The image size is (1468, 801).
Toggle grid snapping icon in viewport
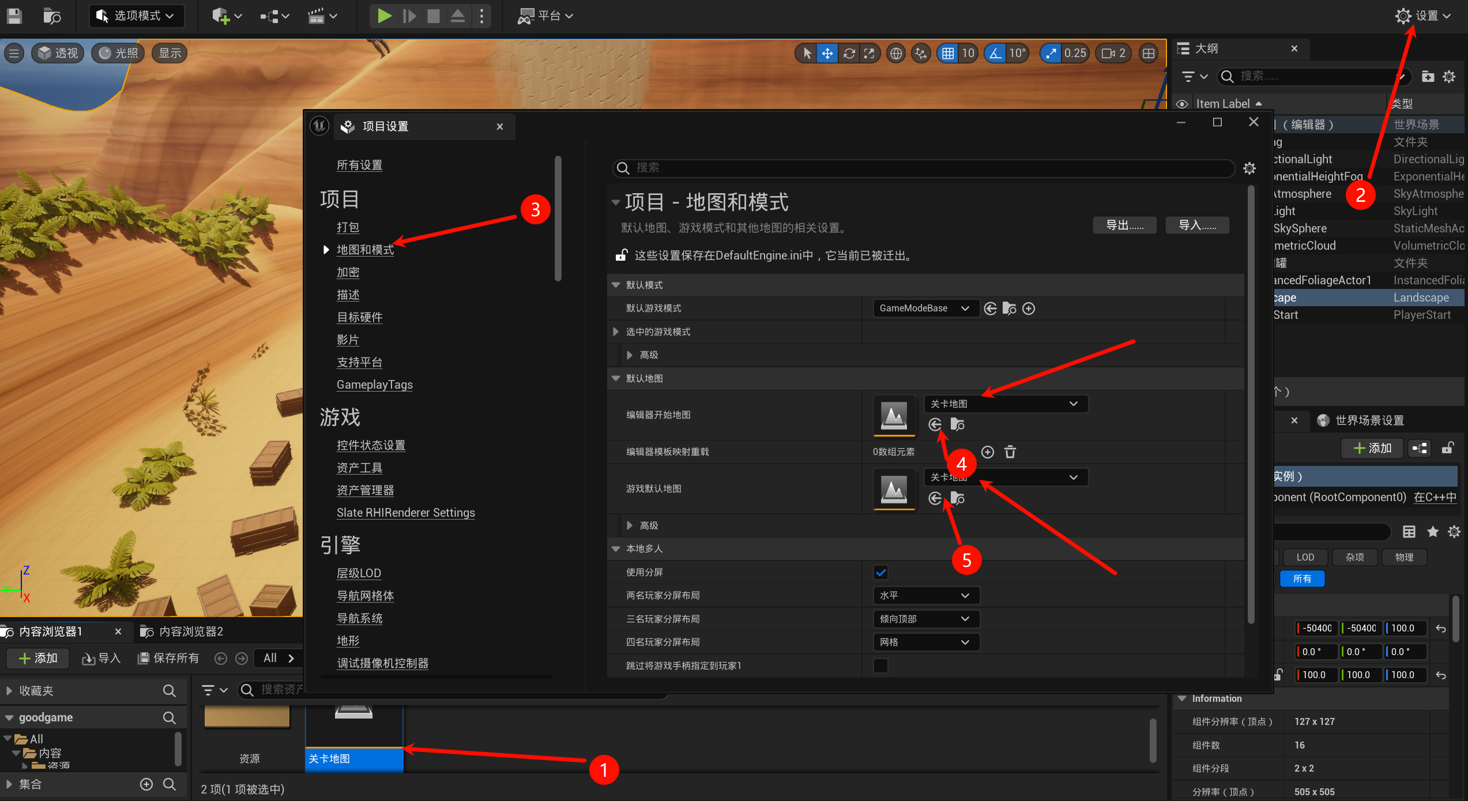[947, 54]
